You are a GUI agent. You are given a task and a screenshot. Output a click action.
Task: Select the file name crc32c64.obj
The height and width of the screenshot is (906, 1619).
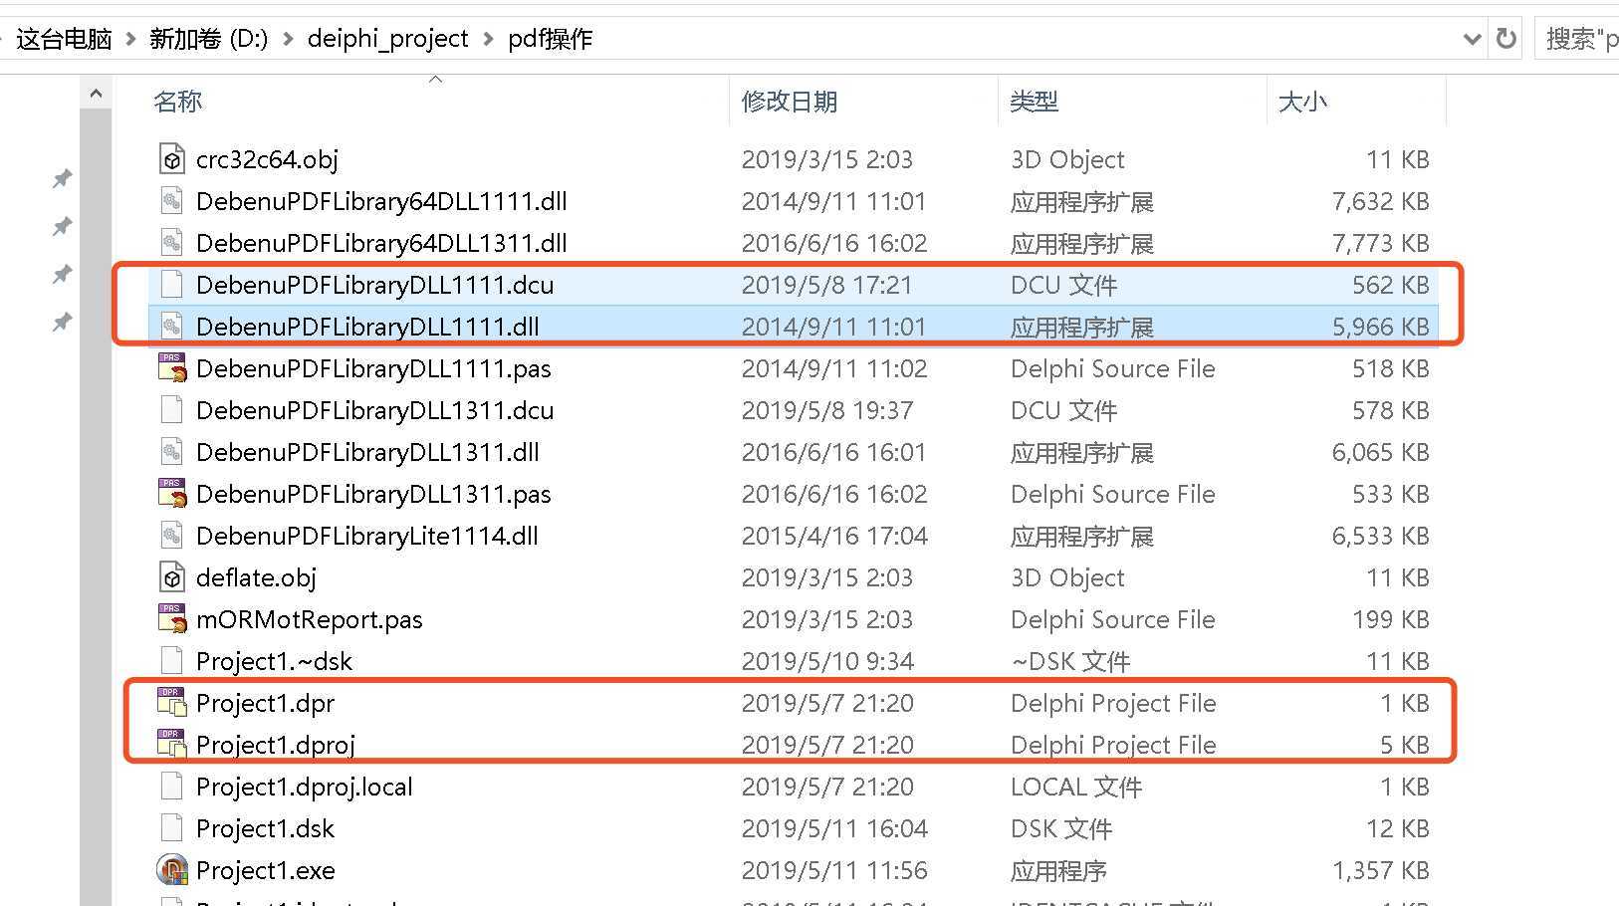[x=267, y=159]
